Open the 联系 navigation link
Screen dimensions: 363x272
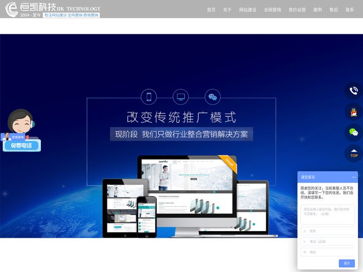tap(350, 10)
